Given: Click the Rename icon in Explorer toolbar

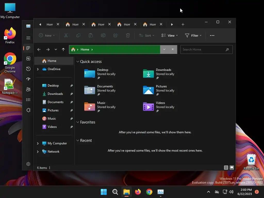Looking at the screenshot, I should click(103, 35).
